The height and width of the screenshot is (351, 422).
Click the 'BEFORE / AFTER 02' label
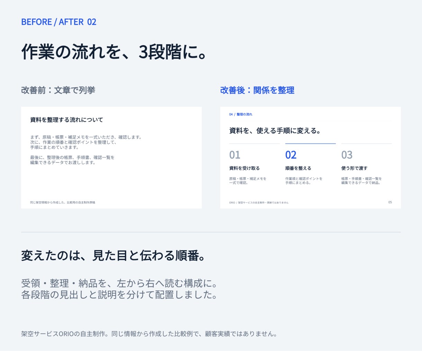(59, 22)
